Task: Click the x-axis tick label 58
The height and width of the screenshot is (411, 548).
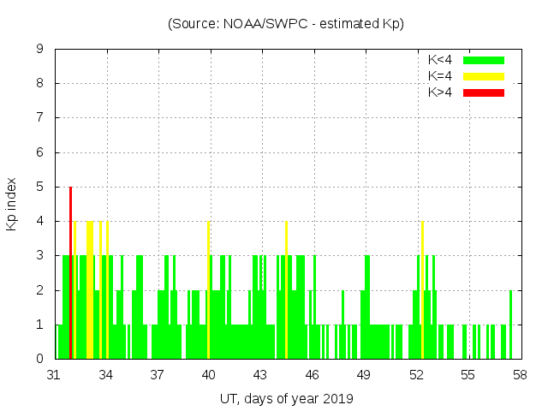Action: point(519,375)
